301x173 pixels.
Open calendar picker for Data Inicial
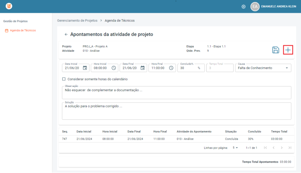click(85, 68)
